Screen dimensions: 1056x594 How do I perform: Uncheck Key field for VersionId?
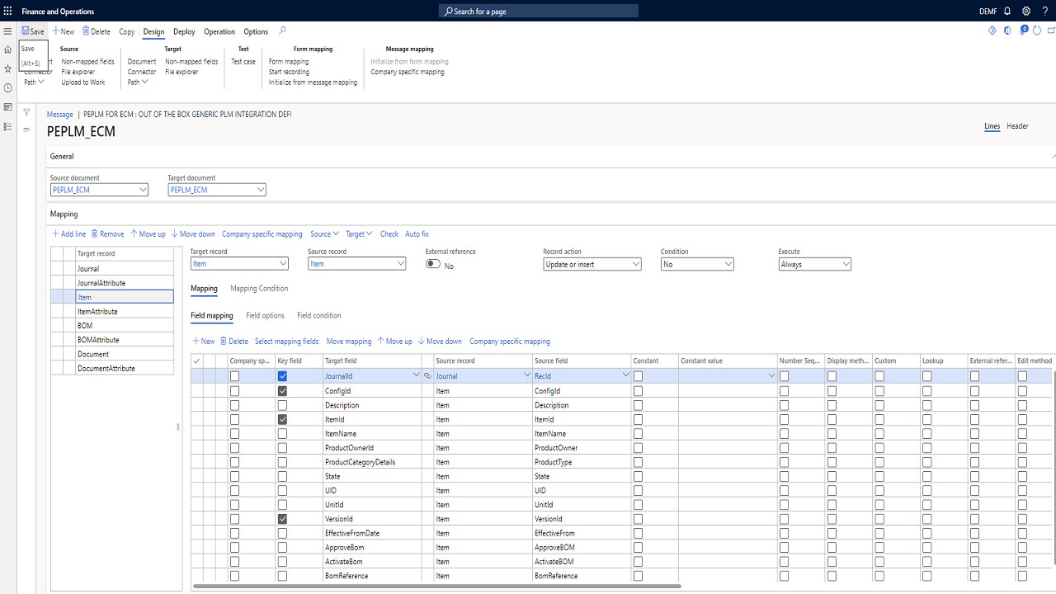(x=282, y=519)
